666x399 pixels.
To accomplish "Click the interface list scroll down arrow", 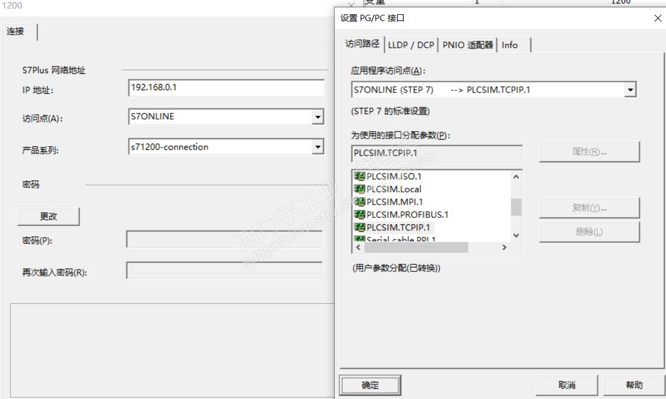I will 516,236.
